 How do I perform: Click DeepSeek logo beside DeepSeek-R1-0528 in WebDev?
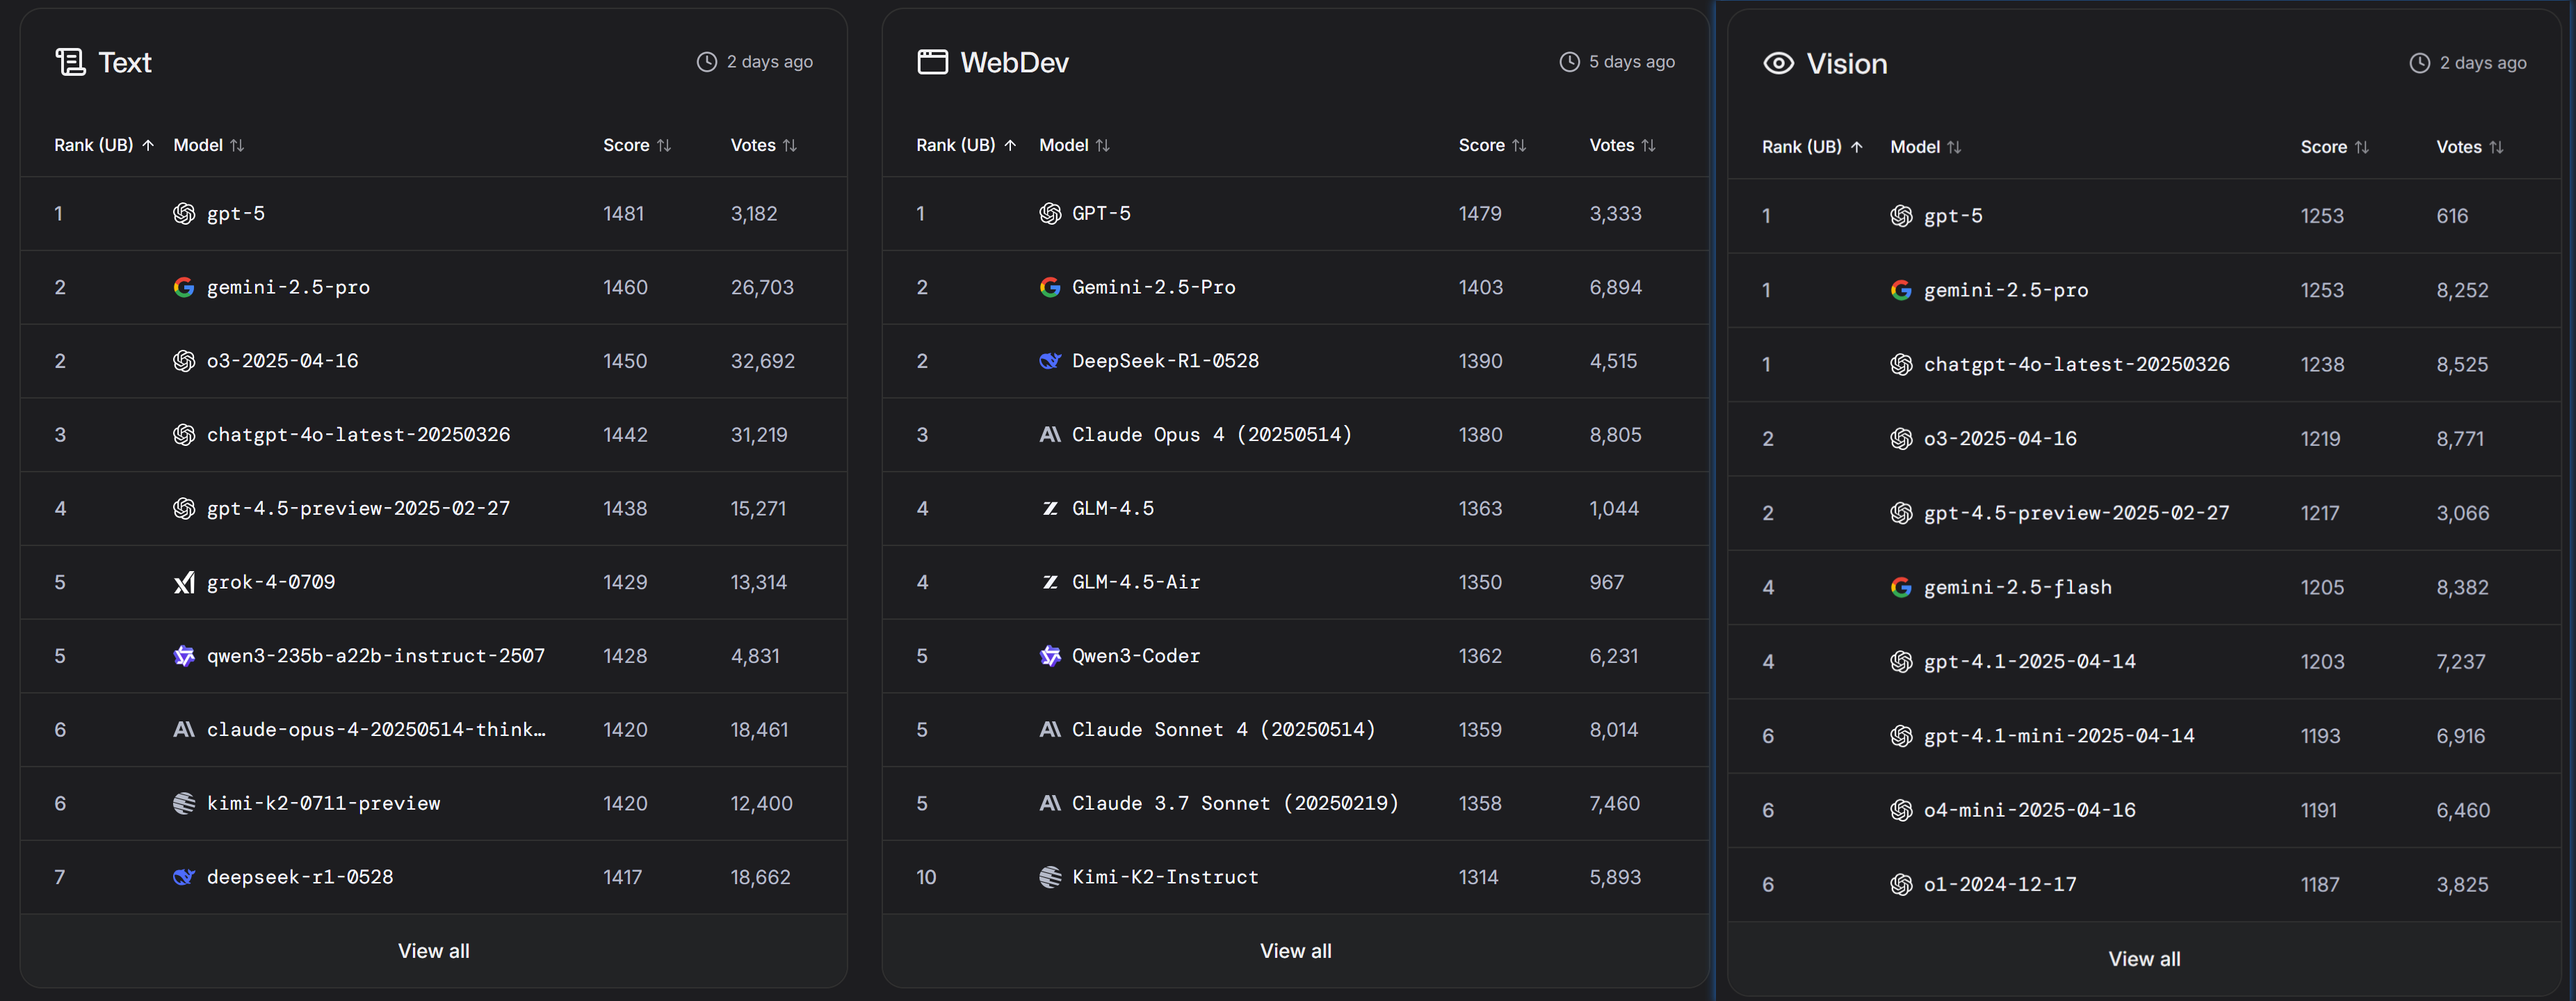click(x=1050, y=361)
